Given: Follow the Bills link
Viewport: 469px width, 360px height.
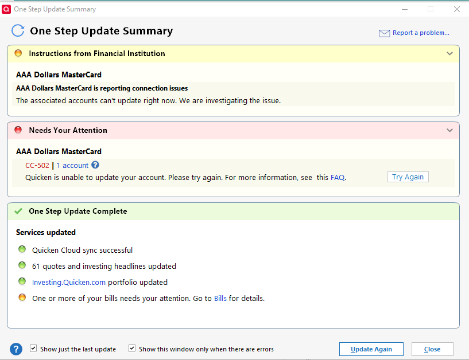Looking at the screenshot, I should click(220, 299).
